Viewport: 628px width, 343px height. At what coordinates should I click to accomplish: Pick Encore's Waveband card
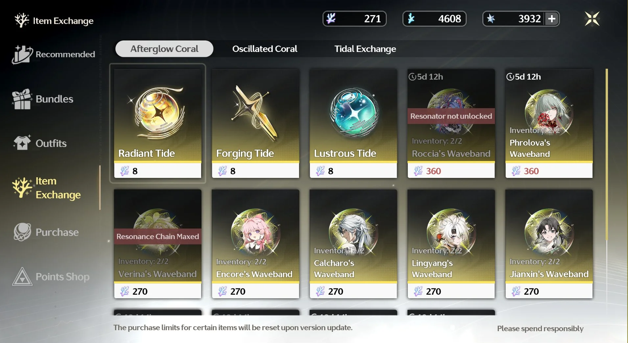click(256, 244)
